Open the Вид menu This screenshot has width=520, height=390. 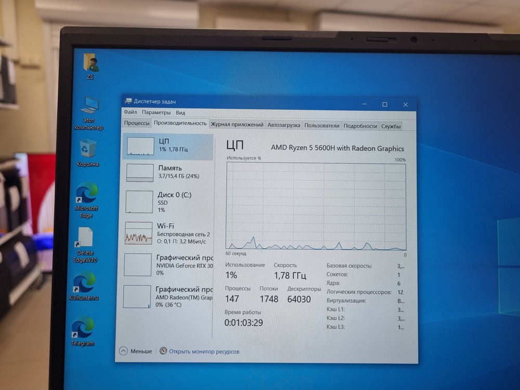click(180, 113)
